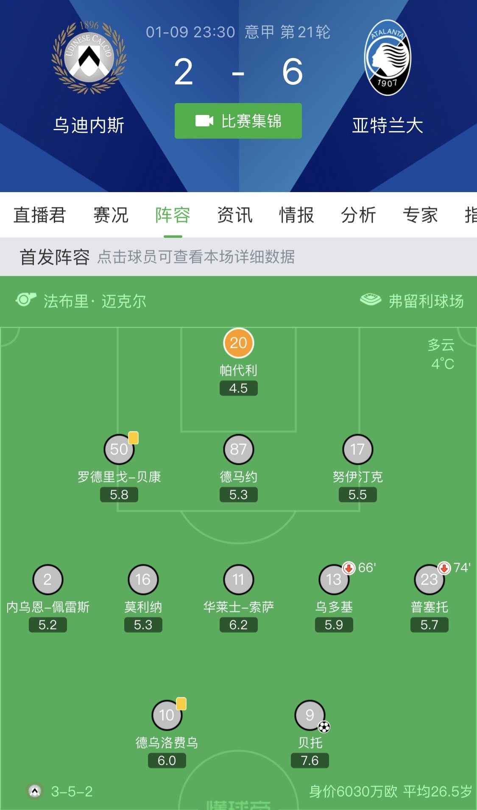This screenshot has width=477, height=810.
Task: Open the 直播君 tab
Action: [39, 215]
